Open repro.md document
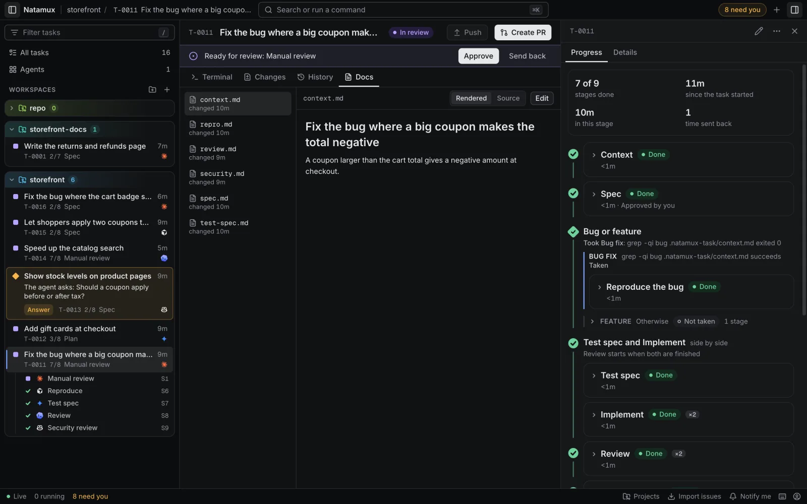This screenshot has width=807, height=504. [238, 129]
